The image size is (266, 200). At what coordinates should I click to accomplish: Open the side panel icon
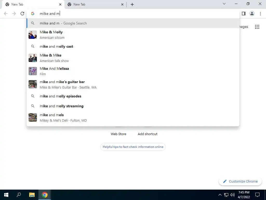pos(244,14)
